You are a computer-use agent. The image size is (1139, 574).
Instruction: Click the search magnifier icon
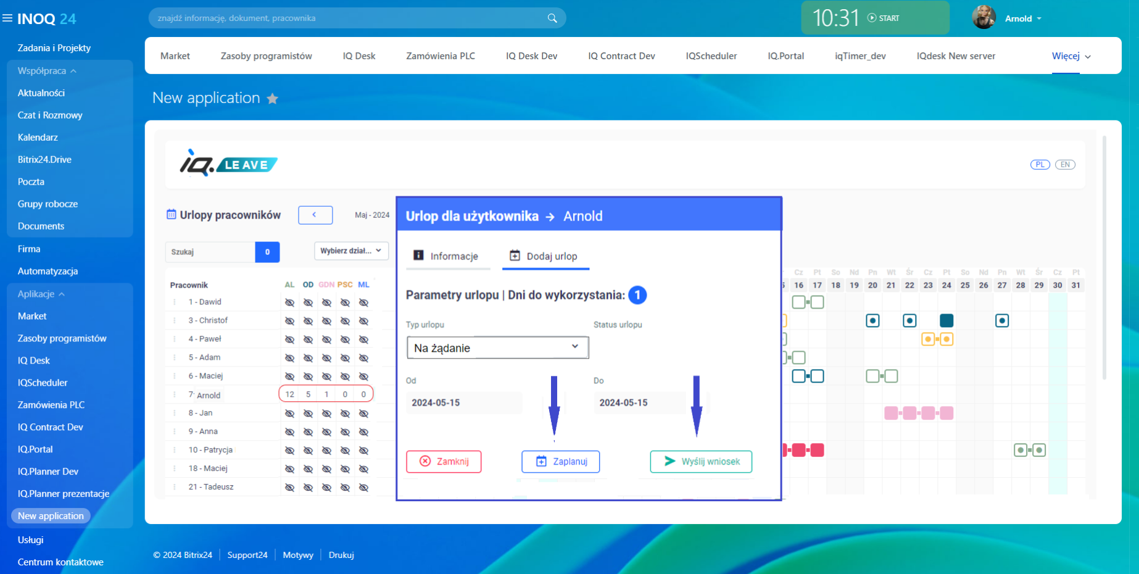click(552, 18)
